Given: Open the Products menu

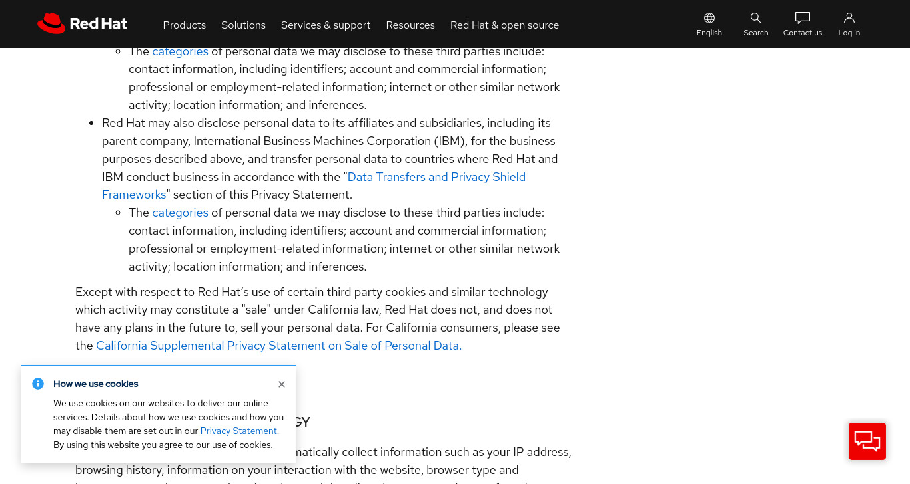Looking at the screenshot, I should (185, 25).
